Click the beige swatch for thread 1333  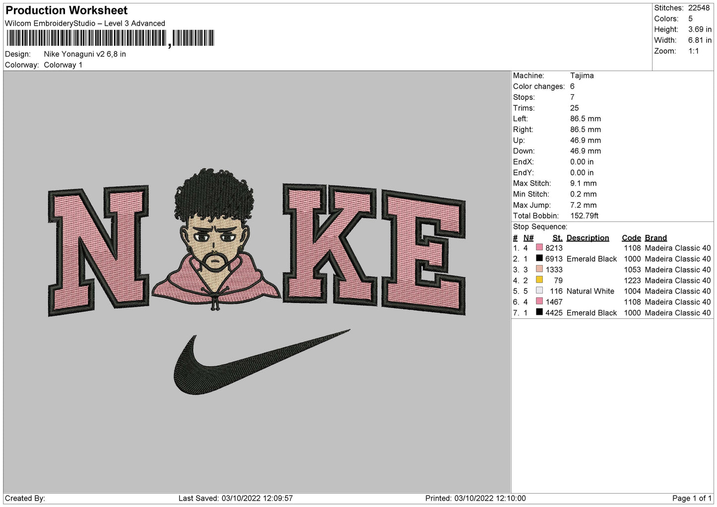tap(539, 269)
